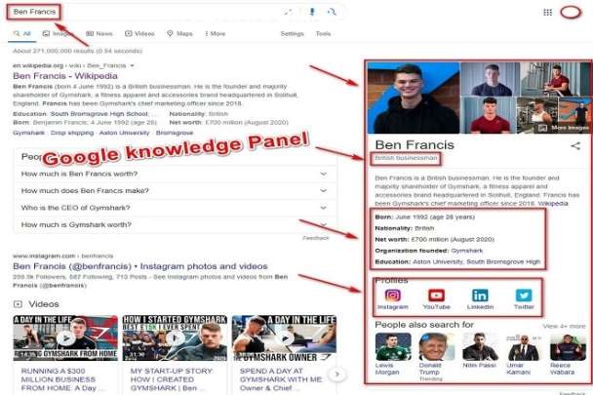Image resolution: width=593 pixels, height=395 pixels.
Task: Clear the search box with X icon
Action: coord(288,12)
